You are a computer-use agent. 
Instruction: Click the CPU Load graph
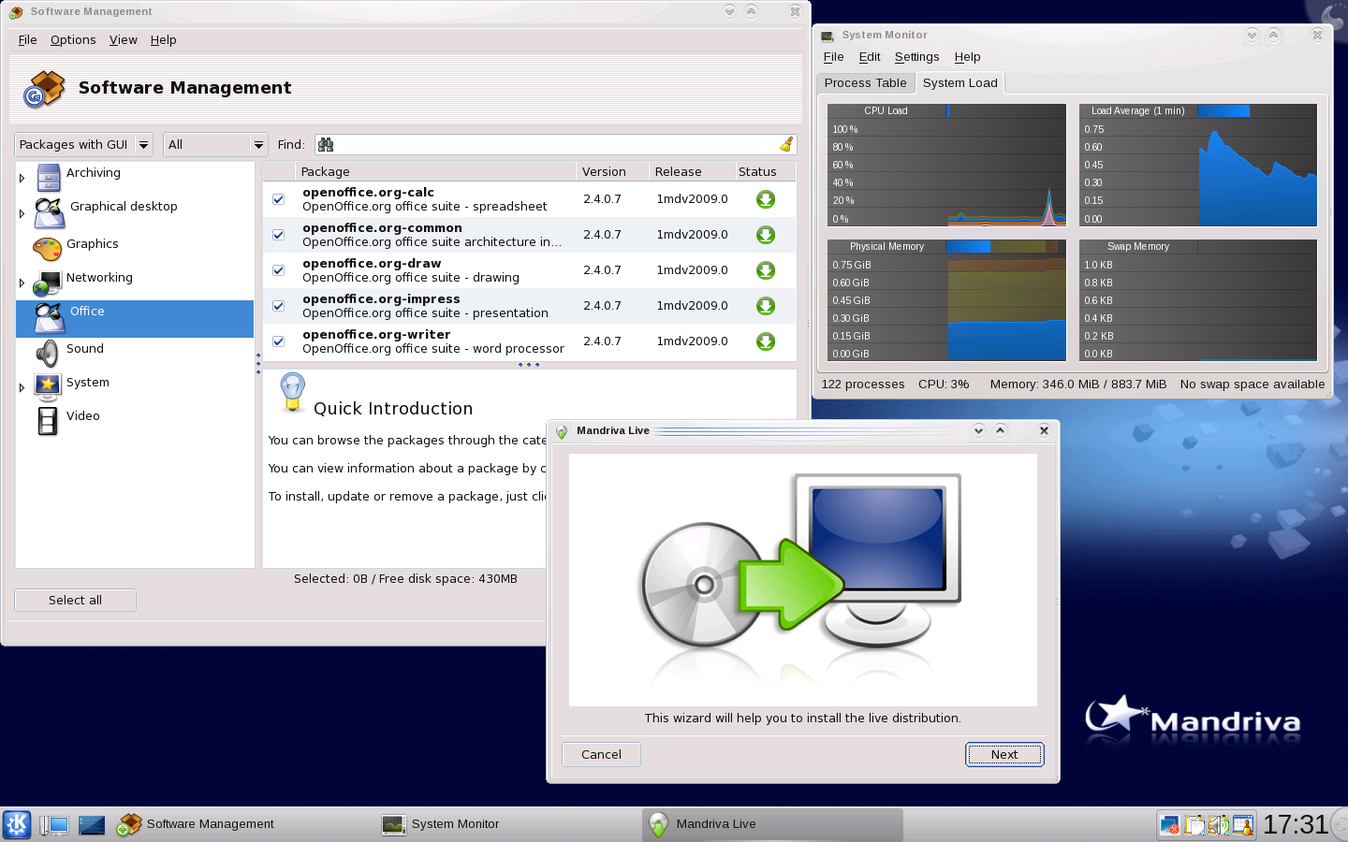pyautogui.click(x=946, y=165)
